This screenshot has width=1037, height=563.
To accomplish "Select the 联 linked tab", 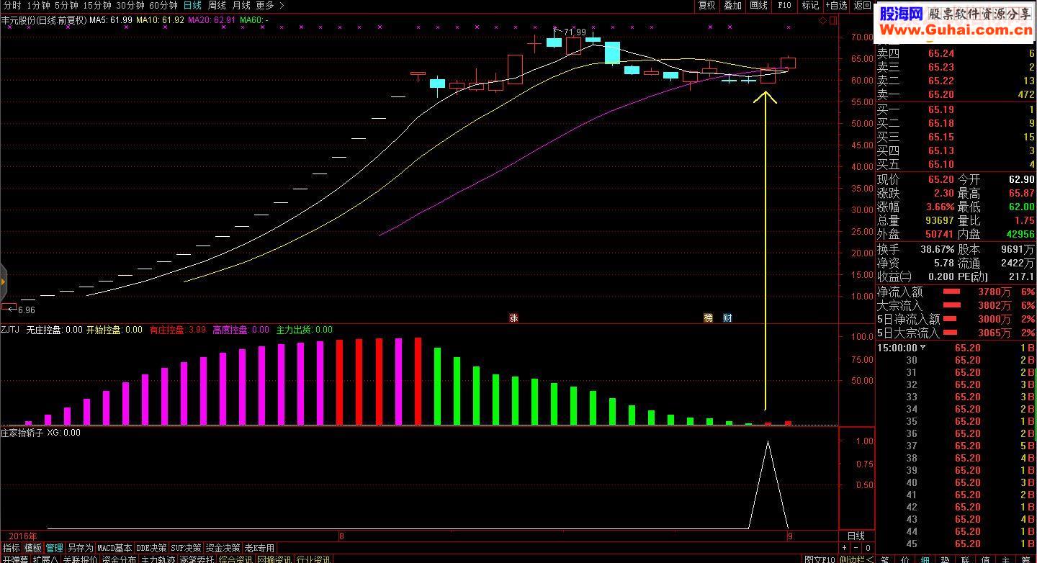I will click(x=966, y=559).
